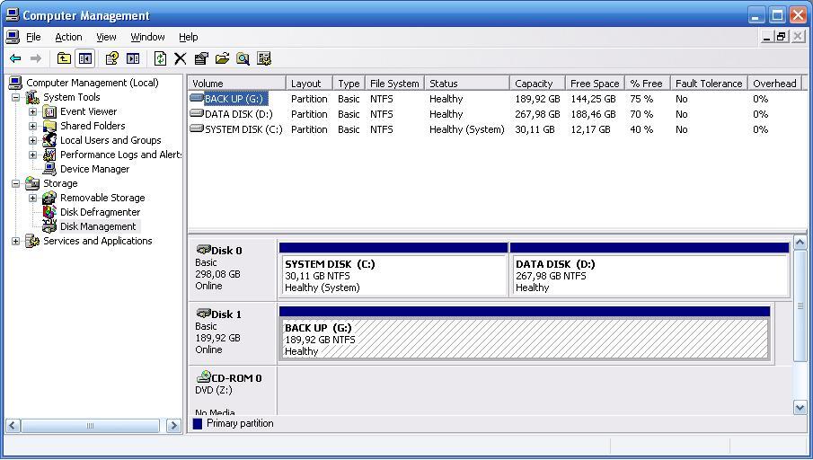Click the SYSTEM DISK (C:) volume drive icon
The width and height of the screenshot is (813, 460).
pos(197,128)
